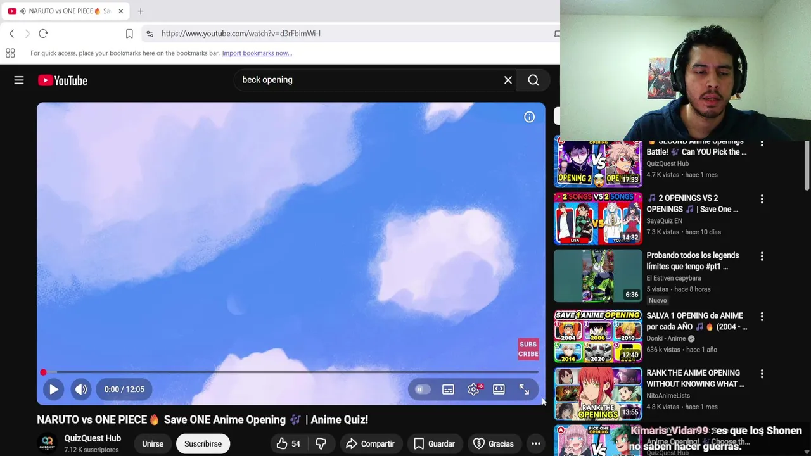Open a new browser tab

pos(141,11)
